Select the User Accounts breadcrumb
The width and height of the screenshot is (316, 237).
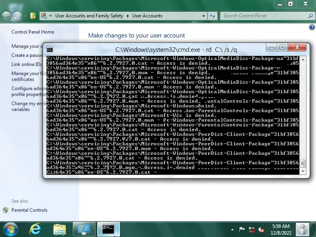coord(147,16)
